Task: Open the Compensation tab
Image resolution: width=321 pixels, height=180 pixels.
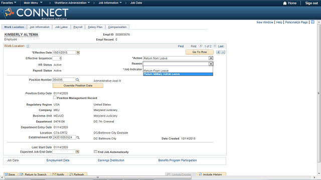Action: [x=117, y=27]
